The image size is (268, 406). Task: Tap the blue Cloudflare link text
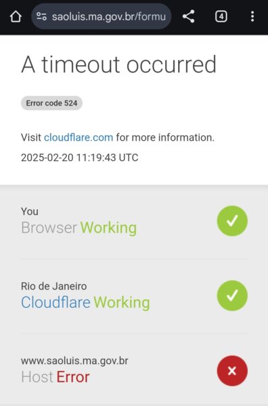55,302
